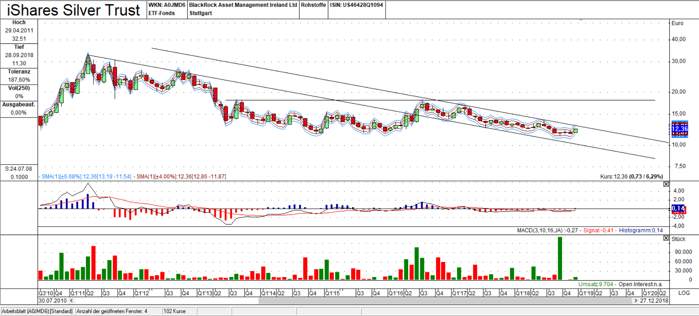Click the 102 Kurse status entry
Image resolution: width=699 pixels, height=316 pixels.
(x=175, y=311)
